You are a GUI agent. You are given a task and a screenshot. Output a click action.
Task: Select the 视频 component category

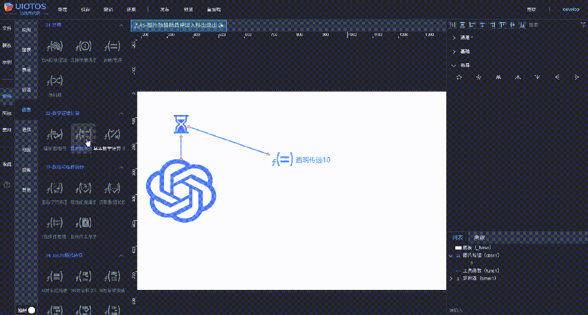tap(27, 170)
